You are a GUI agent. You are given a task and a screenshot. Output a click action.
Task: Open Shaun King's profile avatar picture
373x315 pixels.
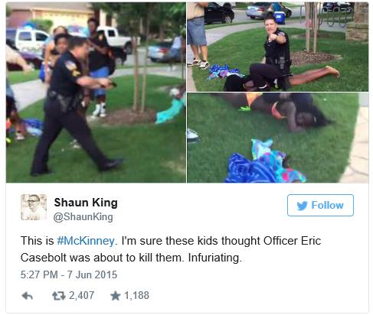(x=34, y=207)
